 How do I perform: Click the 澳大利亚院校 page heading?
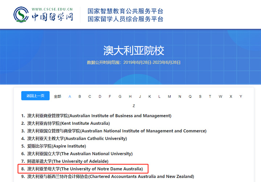[134, 51]
